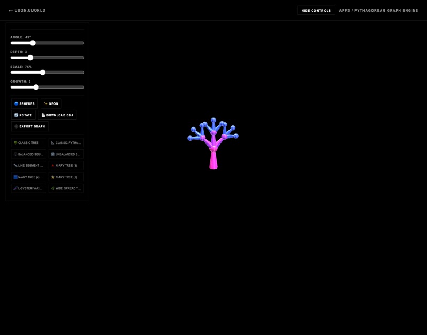Click the 'DEPTH: 3' label
The image size is (427, 335).
coord(19,52)
